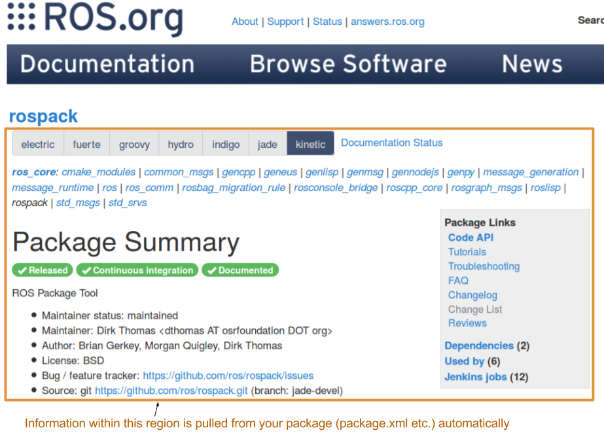Open the Documentation nav item
The height and width of the screenshot is (437, 604).
point(107,64)
